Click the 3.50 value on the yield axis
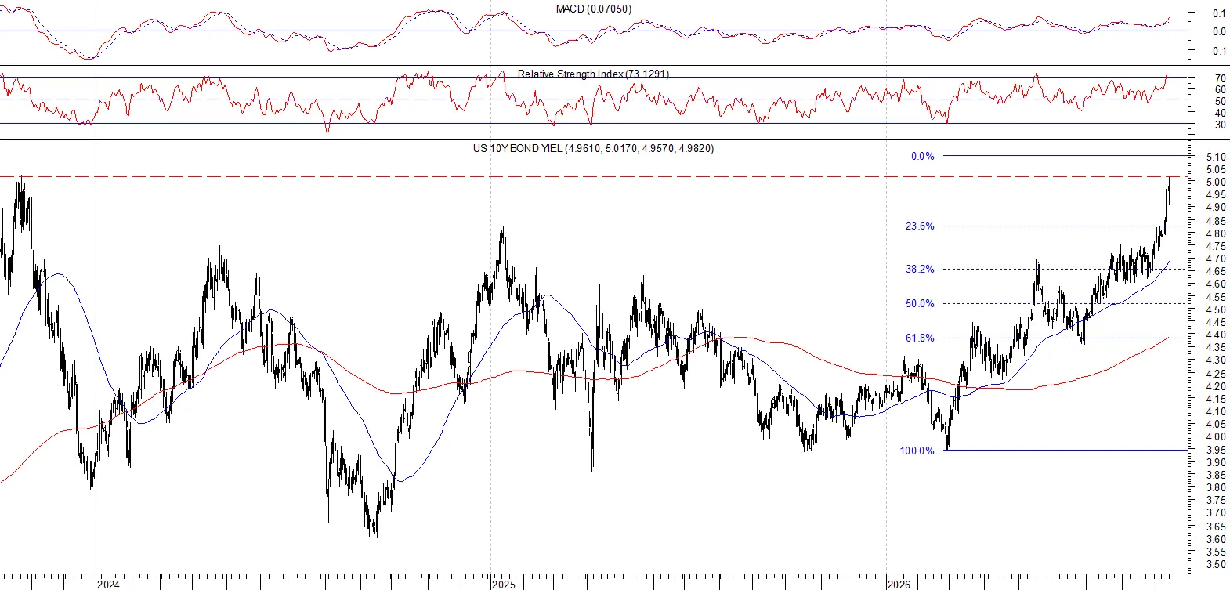Viewport: 1230px width, 590px height. (1216, 565)
